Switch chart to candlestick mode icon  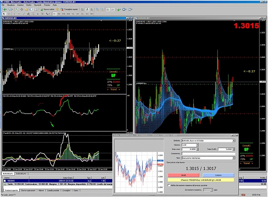[87, 9]
